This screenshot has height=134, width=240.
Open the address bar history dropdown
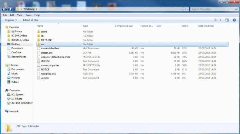point(182,9)
